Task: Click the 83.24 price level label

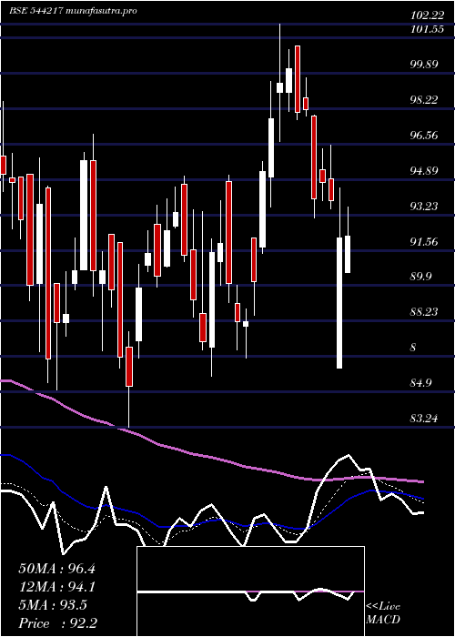Action: point(425,419)
